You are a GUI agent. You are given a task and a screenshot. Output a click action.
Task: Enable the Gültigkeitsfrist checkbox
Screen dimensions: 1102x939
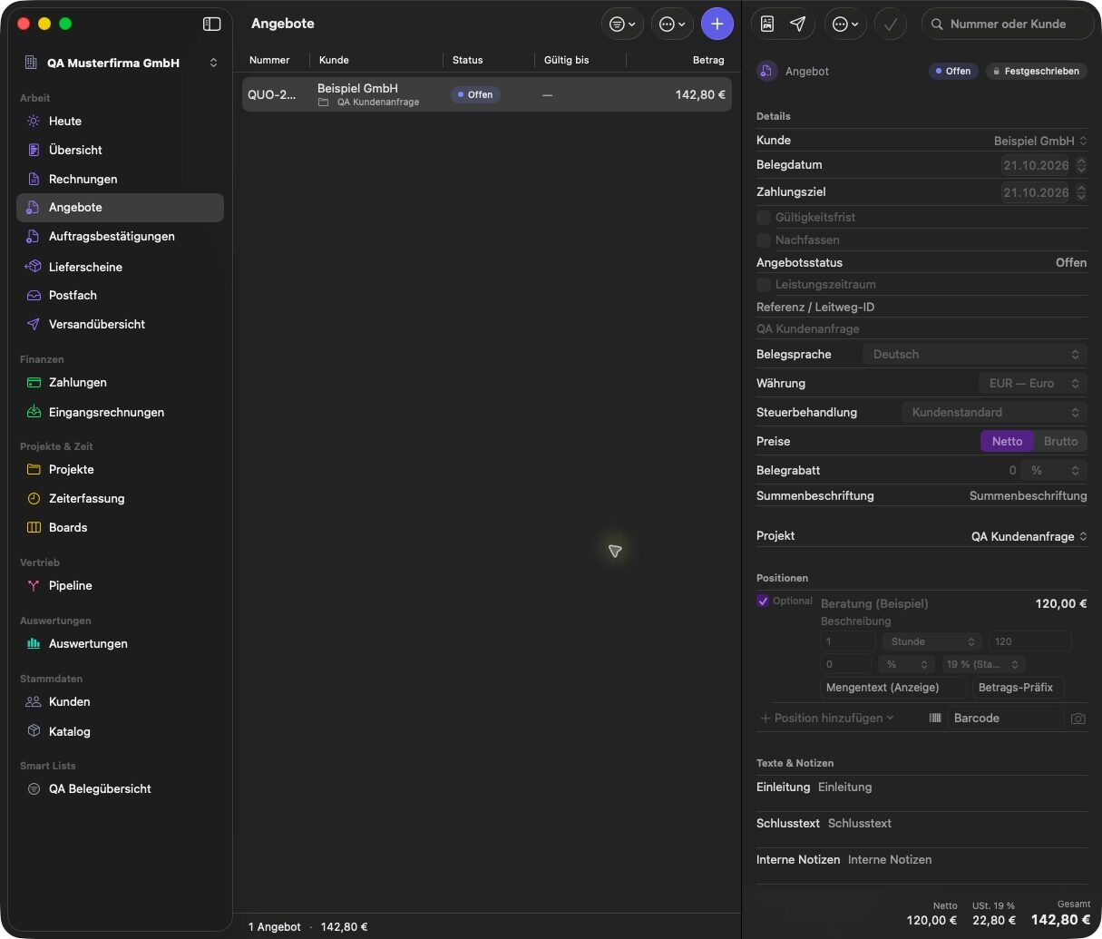click(764, 218)
